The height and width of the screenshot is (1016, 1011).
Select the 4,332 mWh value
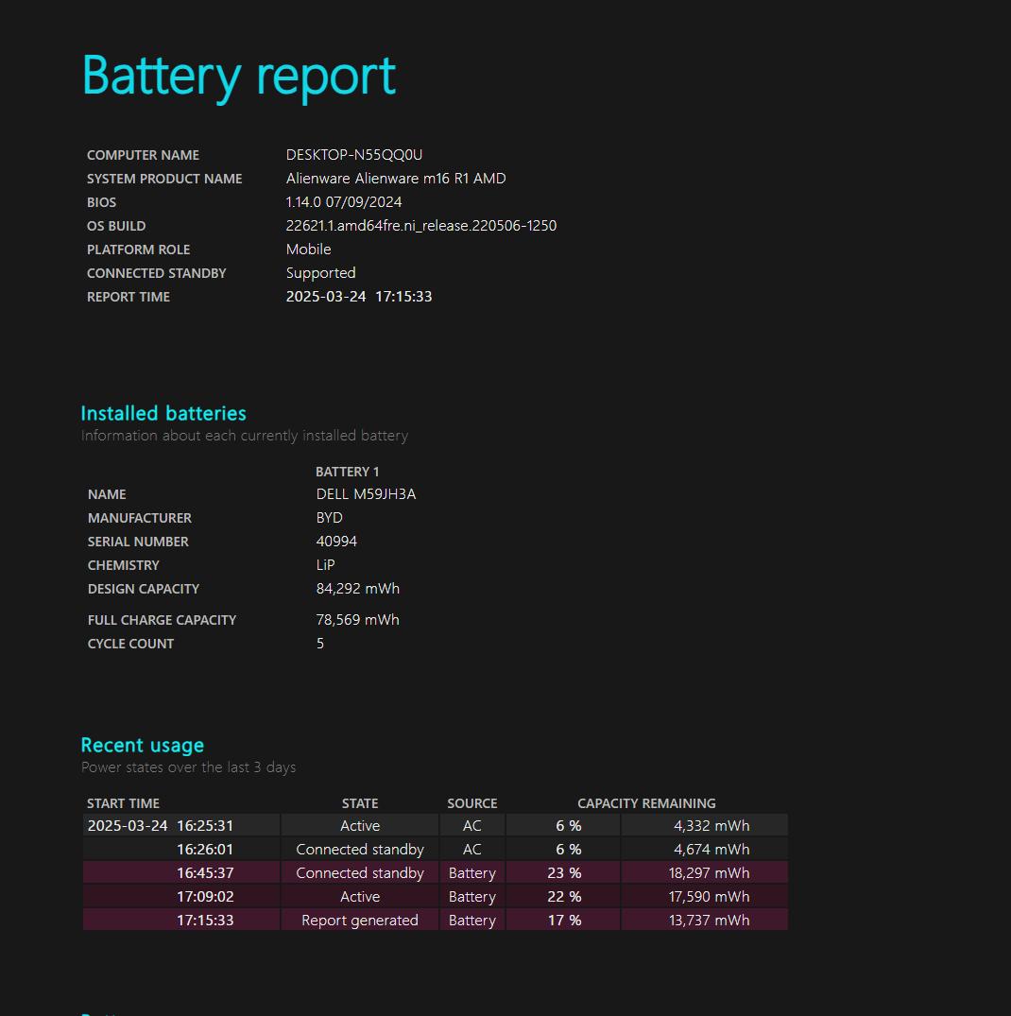[x=711, y=826]
